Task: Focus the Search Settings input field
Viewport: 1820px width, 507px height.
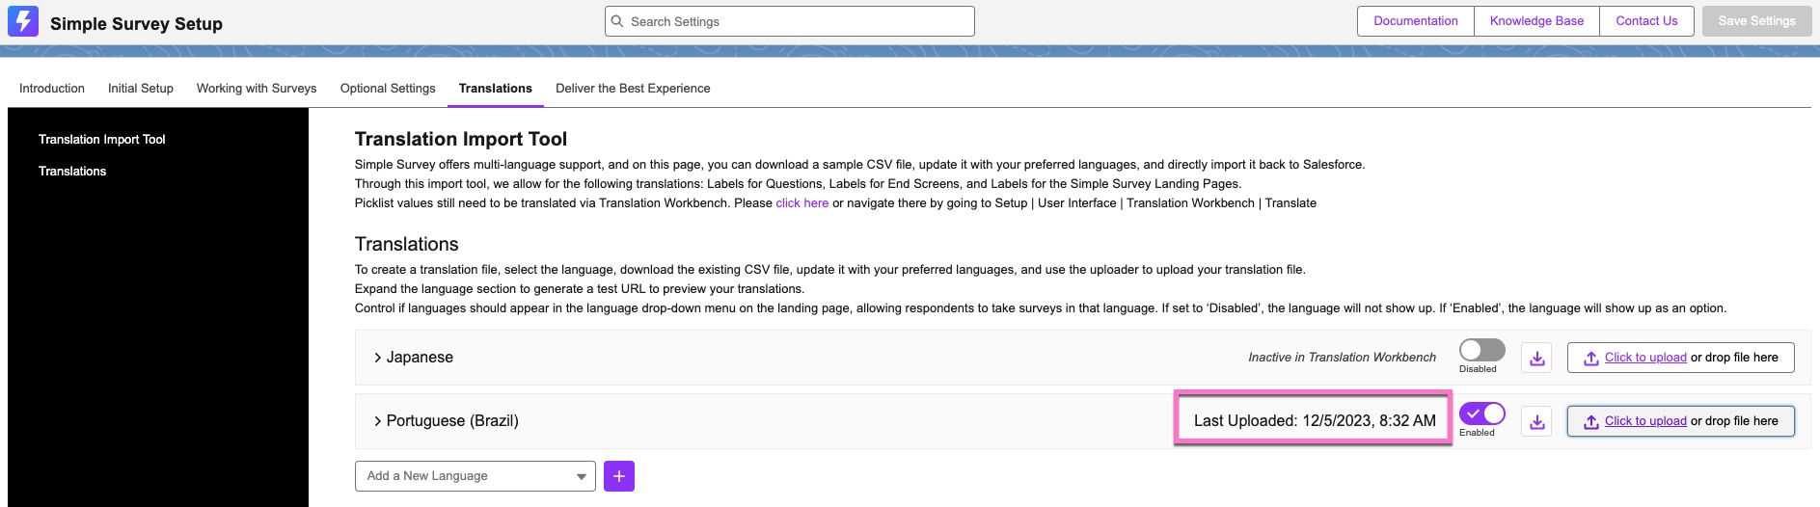Action: (x=790, y=21)
